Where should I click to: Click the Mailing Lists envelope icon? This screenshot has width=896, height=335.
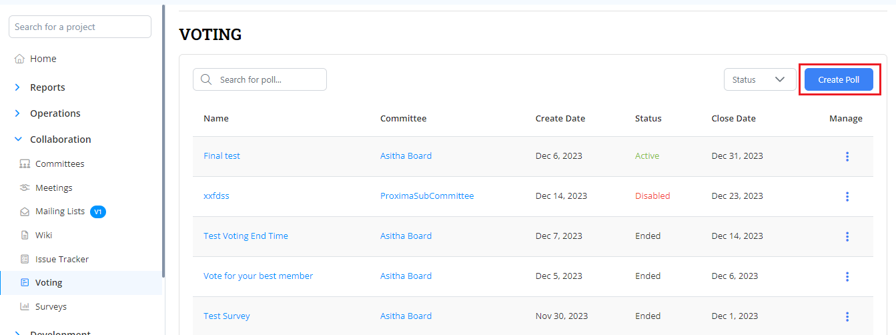click(x=25, y=212)
